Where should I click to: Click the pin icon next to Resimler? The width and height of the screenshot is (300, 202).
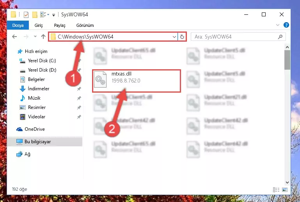[x=79, y=107]
